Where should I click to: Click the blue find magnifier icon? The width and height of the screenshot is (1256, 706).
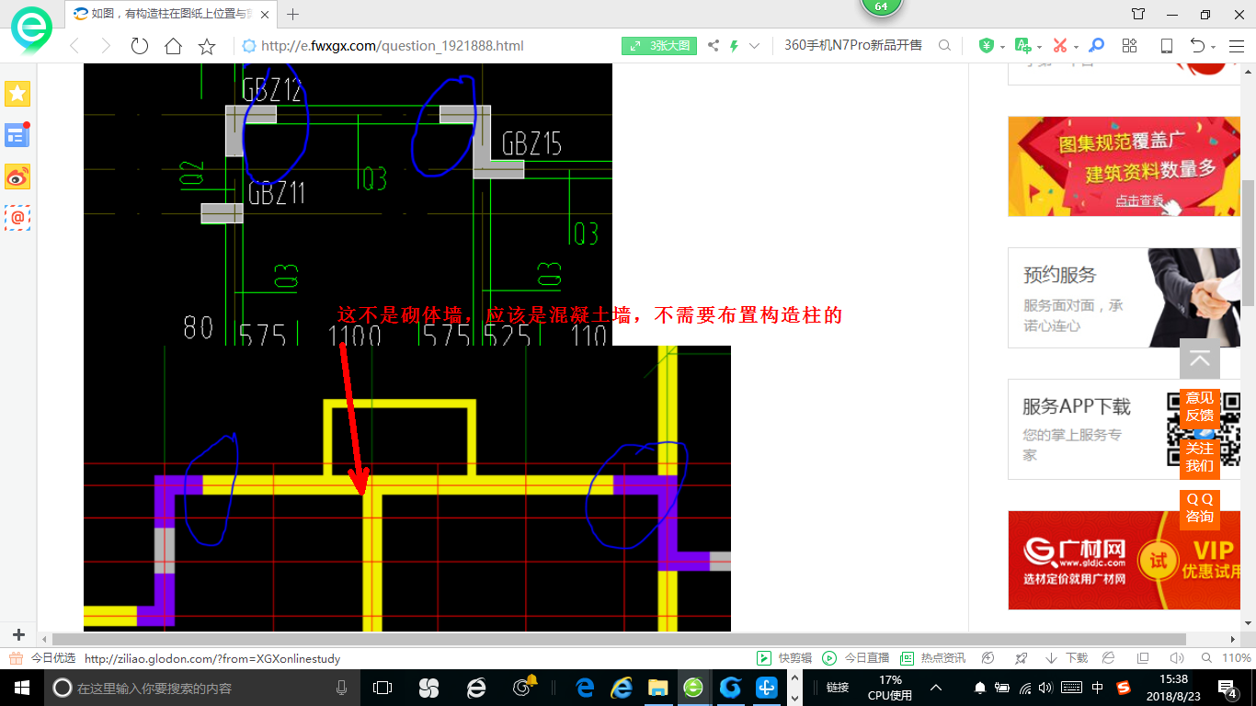tap(1096, 45)
